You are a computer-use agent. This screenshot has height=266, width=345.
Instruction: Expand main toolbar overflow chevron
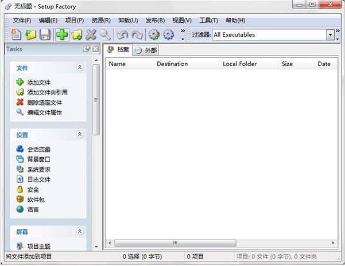tap(183, 35)
